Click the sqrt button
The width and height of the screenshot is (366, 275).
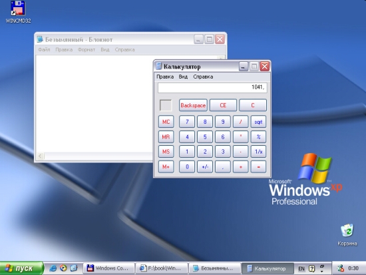click(x=258, y=122)
